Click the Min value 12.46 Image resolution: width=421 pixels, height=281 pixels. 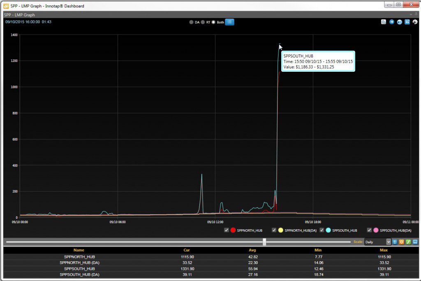click(319, 269)
